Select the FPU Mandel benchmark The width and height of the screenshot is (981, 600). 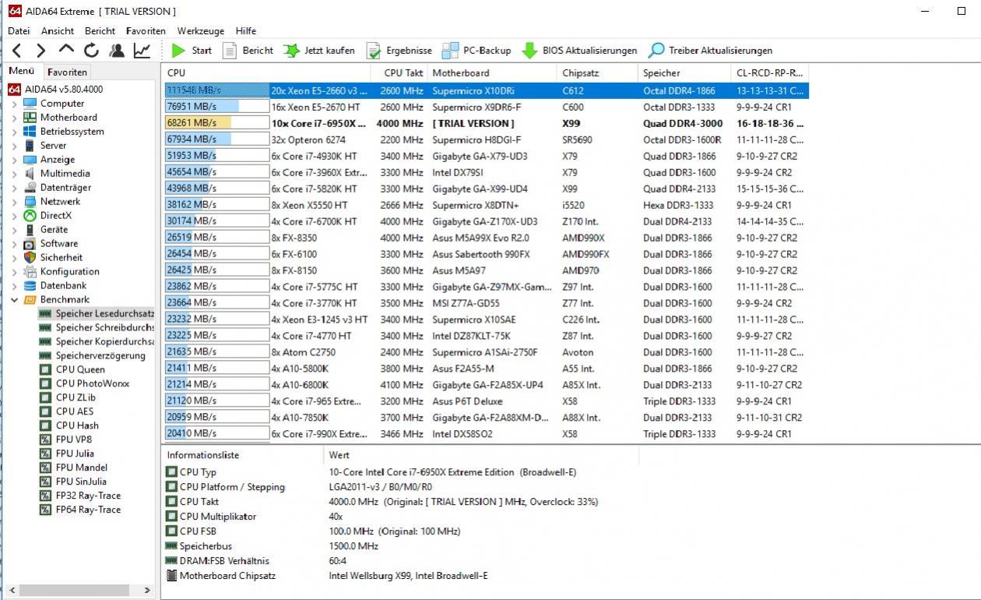[82, 468]
